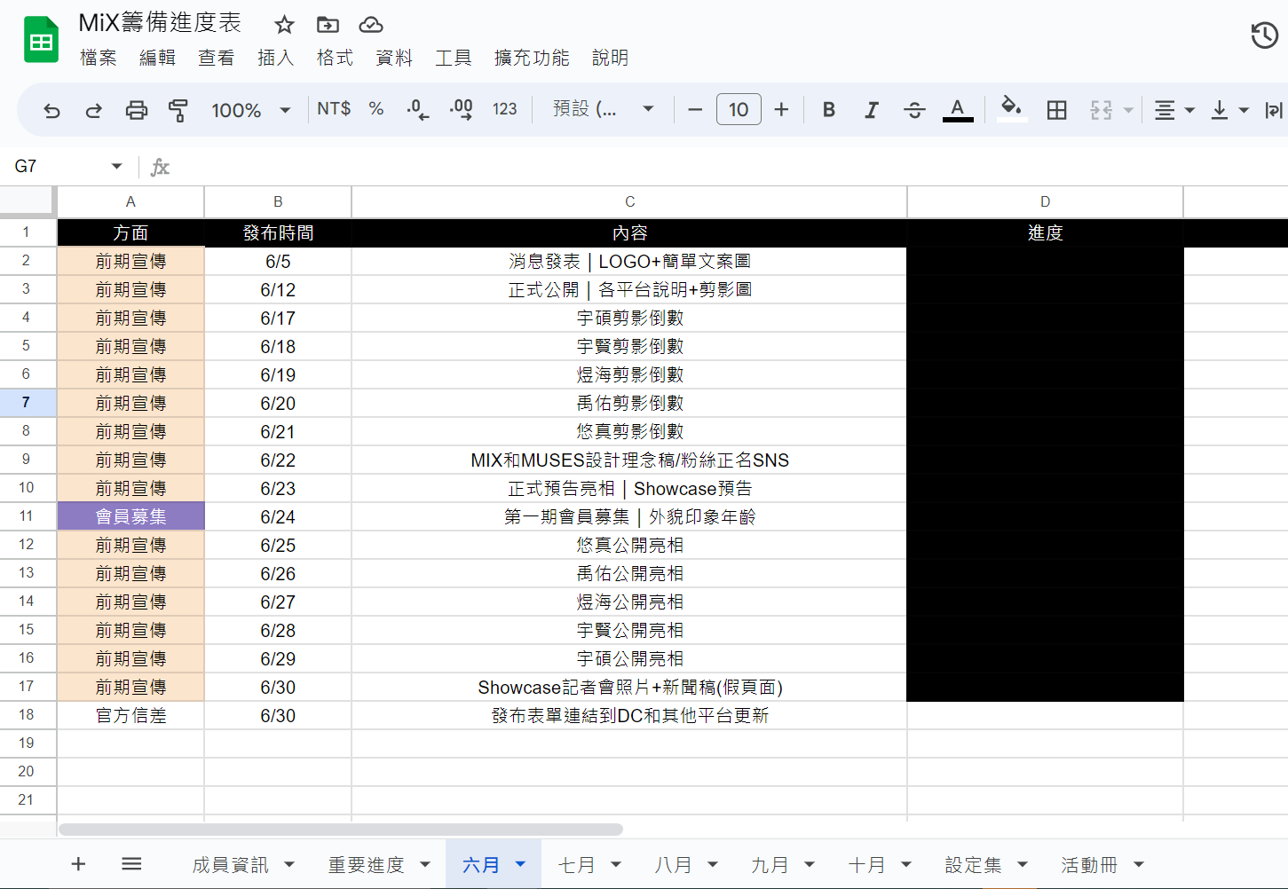Open version history clock icon

point(1264,35)
